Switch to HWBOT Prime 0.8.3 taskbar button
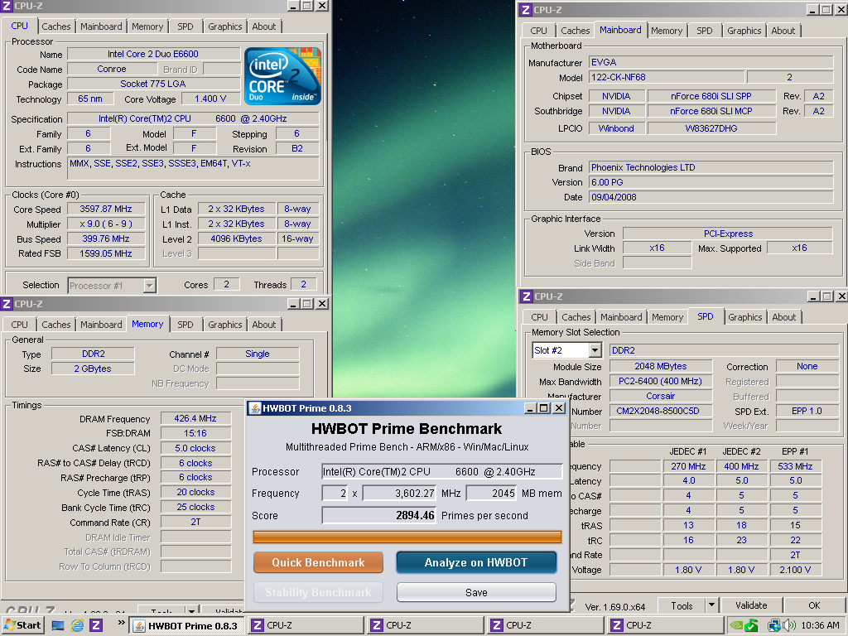Image resolution: width=848 pixels, height=636 pixels. click(x=187, y=626)
